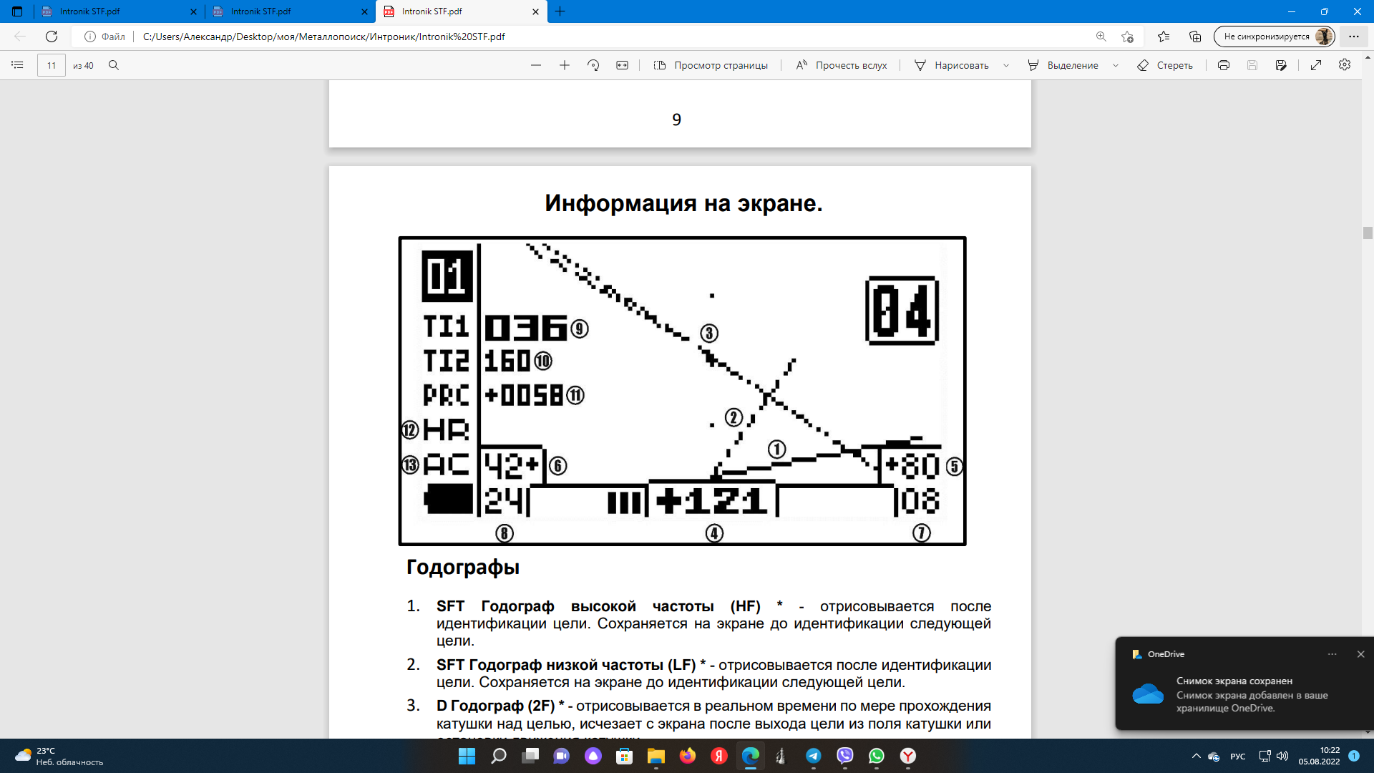Open PDF viewer settings gear
The image size is (1374, 773).
1345,65
